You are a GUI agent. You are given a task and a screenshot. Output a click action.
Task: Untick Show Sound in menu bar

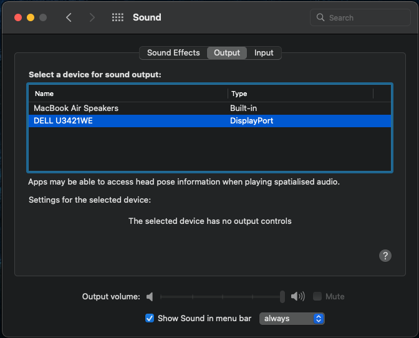coord(150,318)
